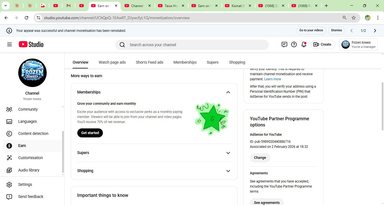Image resolution: width=384 pixels, height=205 pixels.
Task: Bookmark this page with the star icon
Action: coord(354,18)
